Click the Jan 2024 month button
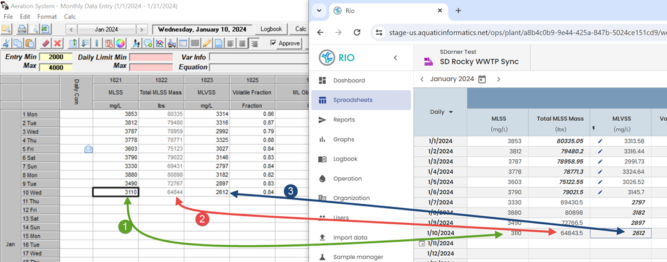Viewport: 667px width, 262px height. tap(106, 29)
